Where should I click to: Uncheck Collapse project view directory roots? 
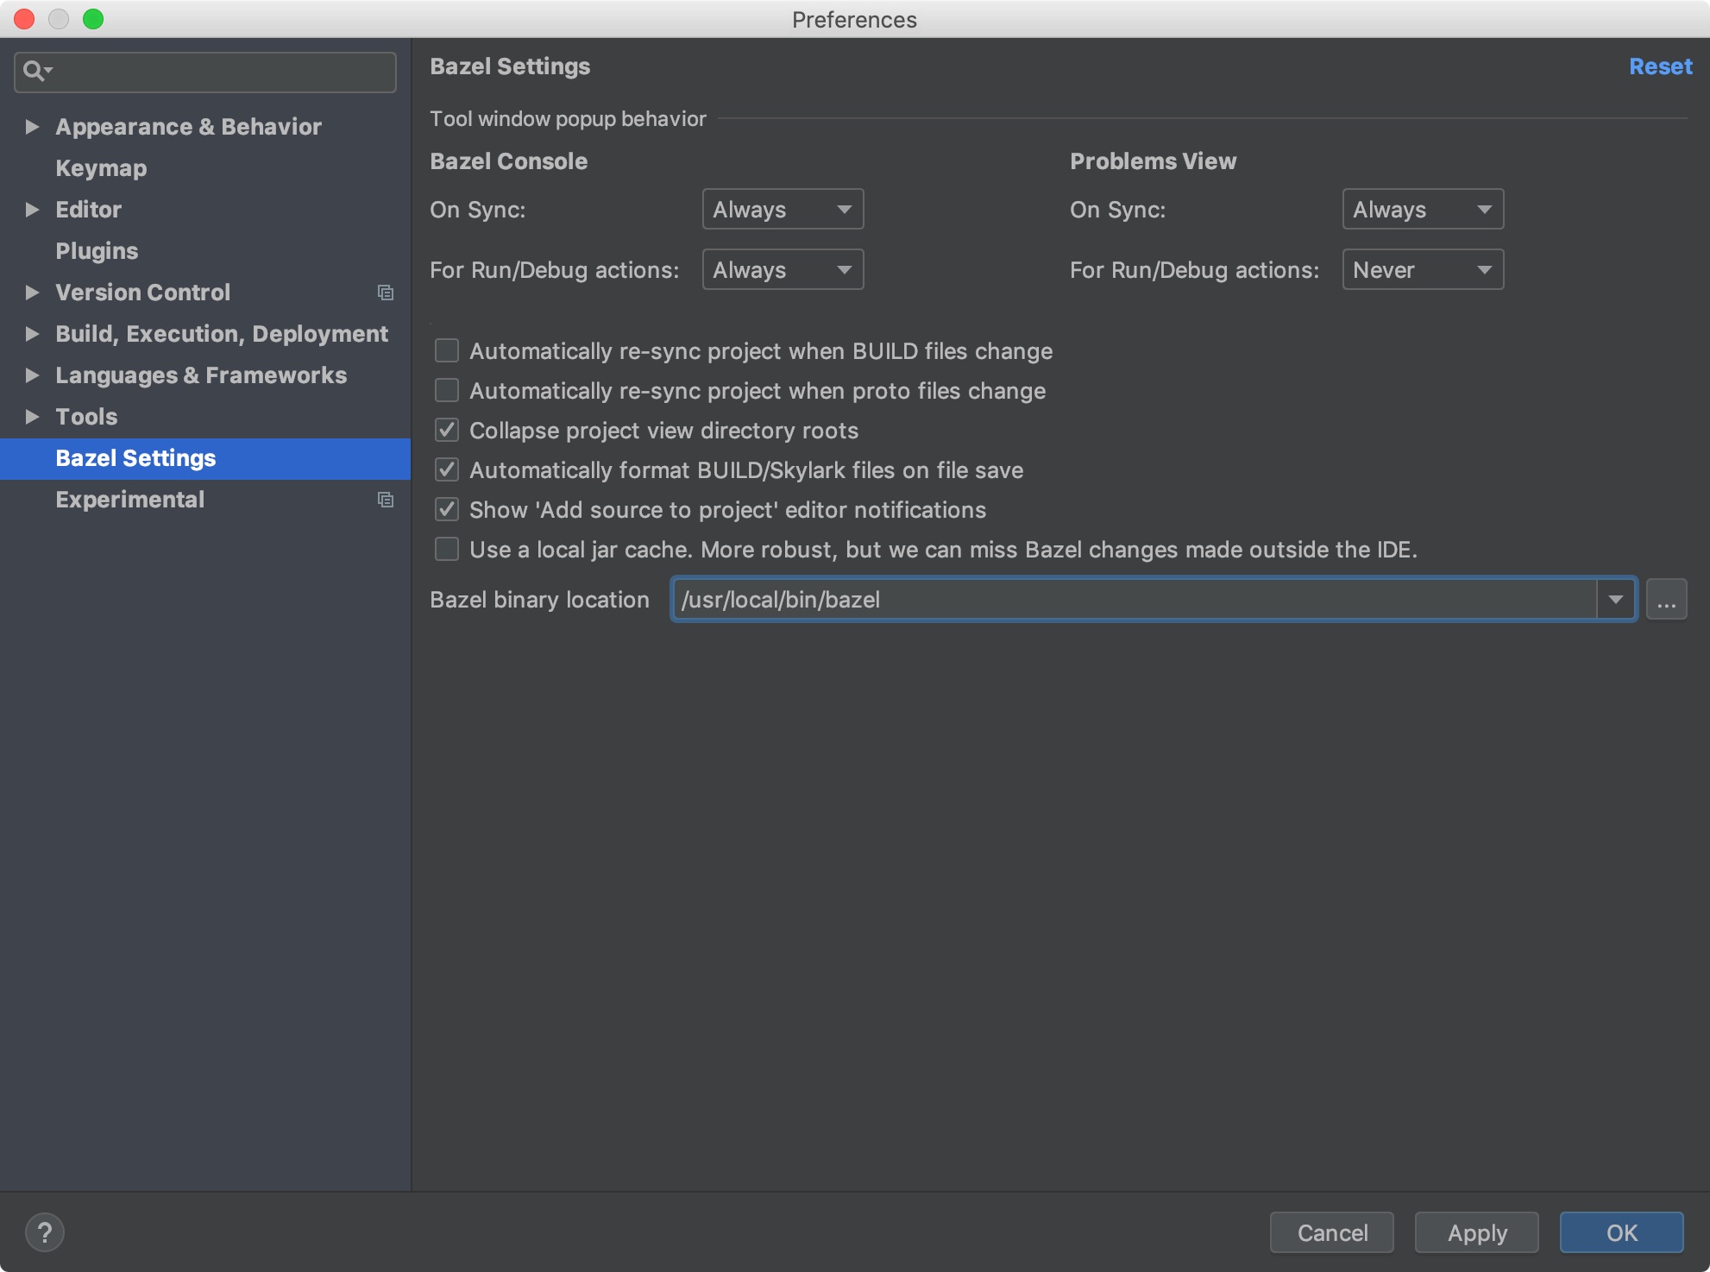pos(447,431)
